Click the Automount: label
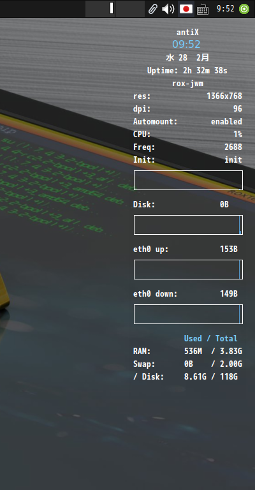 tap(156, 122)
